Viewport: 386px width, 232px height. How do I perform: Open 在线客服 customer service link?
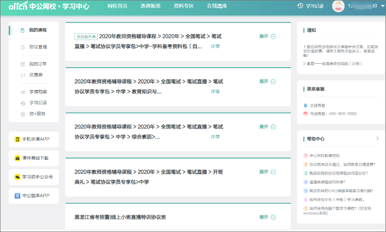(317, 105)
